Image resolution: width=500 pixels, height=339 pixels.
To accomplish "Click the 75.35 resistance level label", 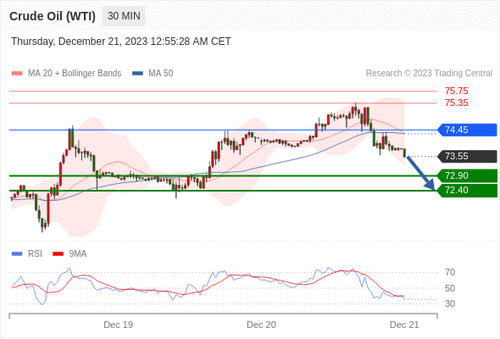I will click(x=457, y=103).
